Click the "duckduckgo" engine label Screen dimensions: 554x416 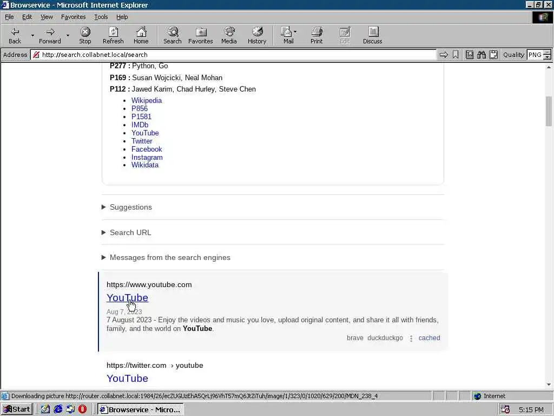385,338
